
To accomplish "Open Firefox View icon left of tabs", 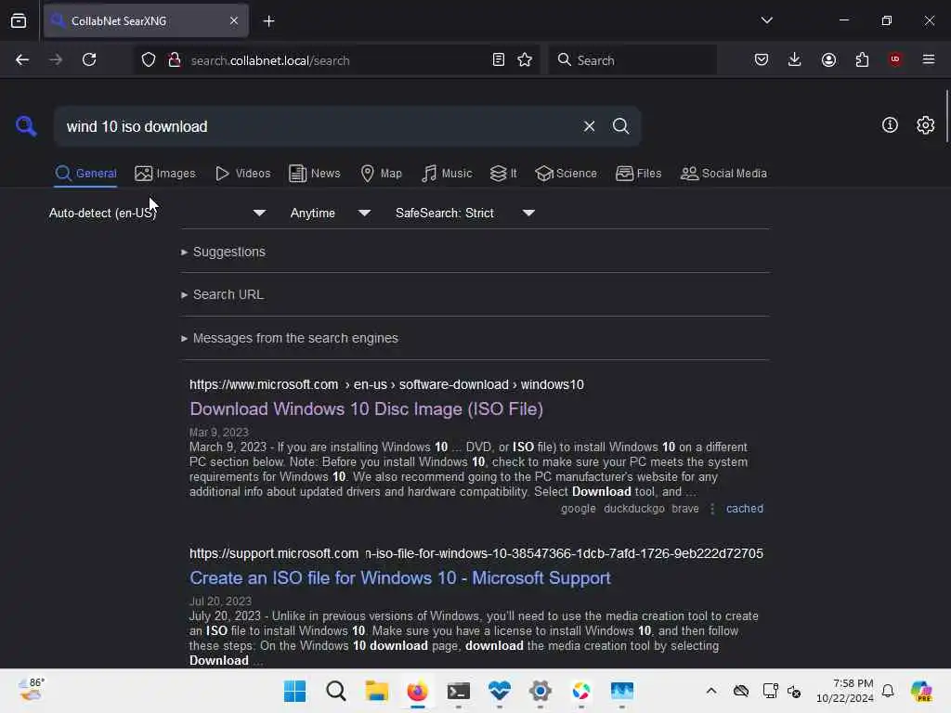I will tap(19, 20).
